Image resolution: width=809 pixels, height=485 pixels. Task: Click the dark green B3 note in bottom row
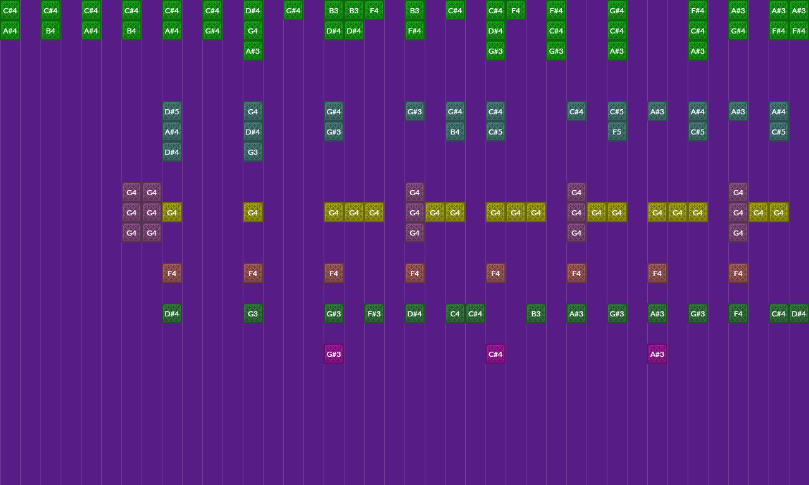point(536,313)
